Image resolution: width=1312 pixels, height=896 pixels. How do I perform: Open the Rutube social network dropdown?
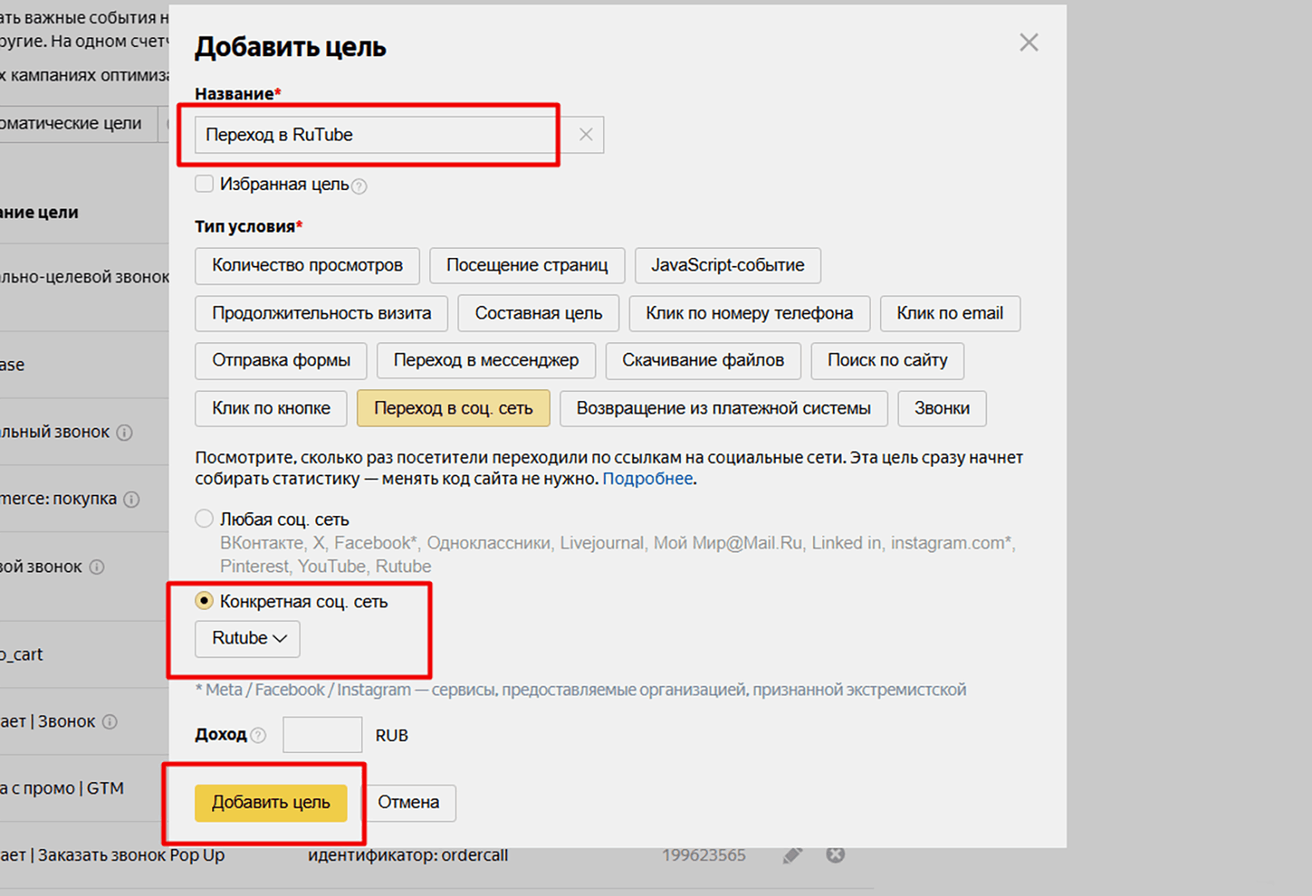pos(248,639)
